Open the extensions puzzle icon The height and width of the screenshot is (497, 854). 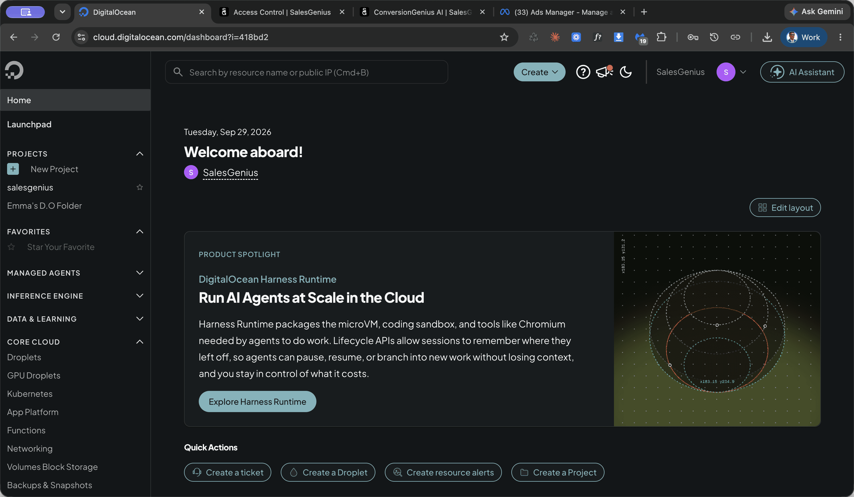(x=661, y=37)
